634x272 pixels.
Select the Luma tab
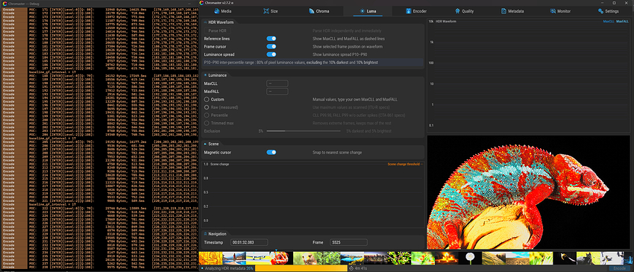click(x=368, y=11)
